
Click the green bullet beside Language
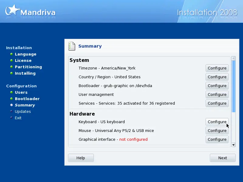tap(12, 54)
